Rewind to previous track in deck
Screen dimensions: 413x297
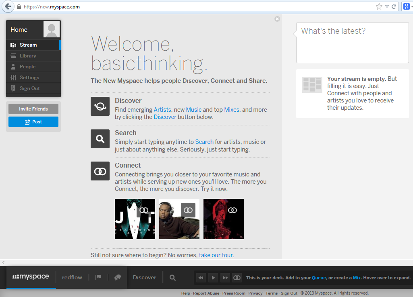[201, 277]
